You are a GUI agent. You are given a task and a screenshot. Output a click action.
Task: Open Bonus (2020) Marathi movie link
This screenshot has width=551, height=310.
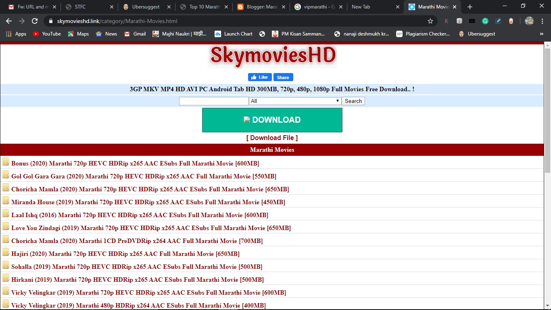coord(135,163)
